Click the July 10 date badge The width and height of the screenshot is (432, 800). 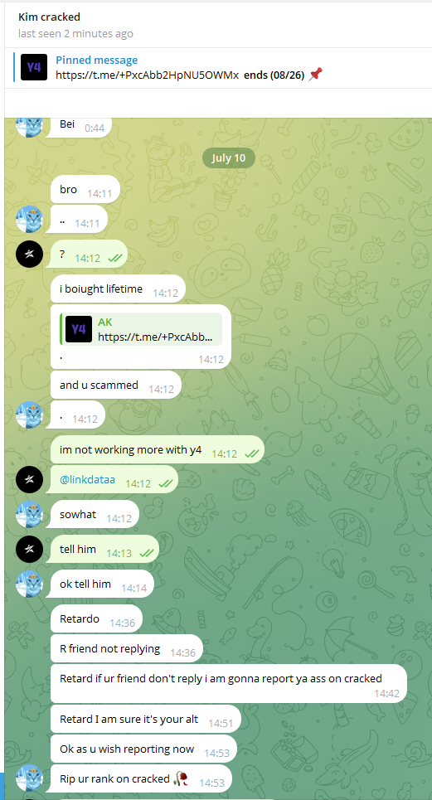click(229, 158)
